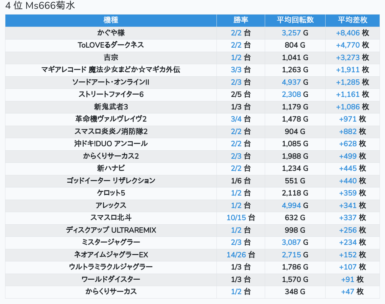Click the ケロット5 machine name
385x304 pixels.
coord(111,193)
